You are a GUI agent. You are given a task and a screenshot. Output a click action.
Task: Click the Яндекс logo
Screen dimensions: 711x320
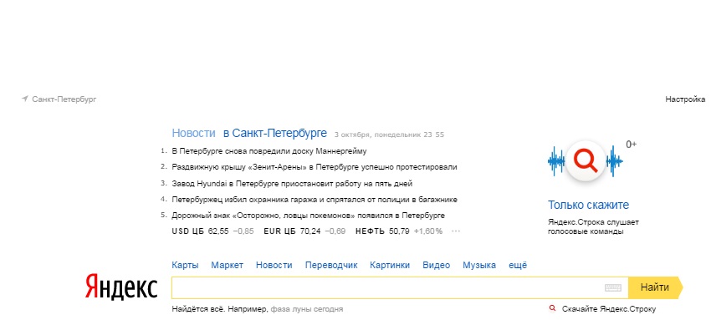(121, 287)
